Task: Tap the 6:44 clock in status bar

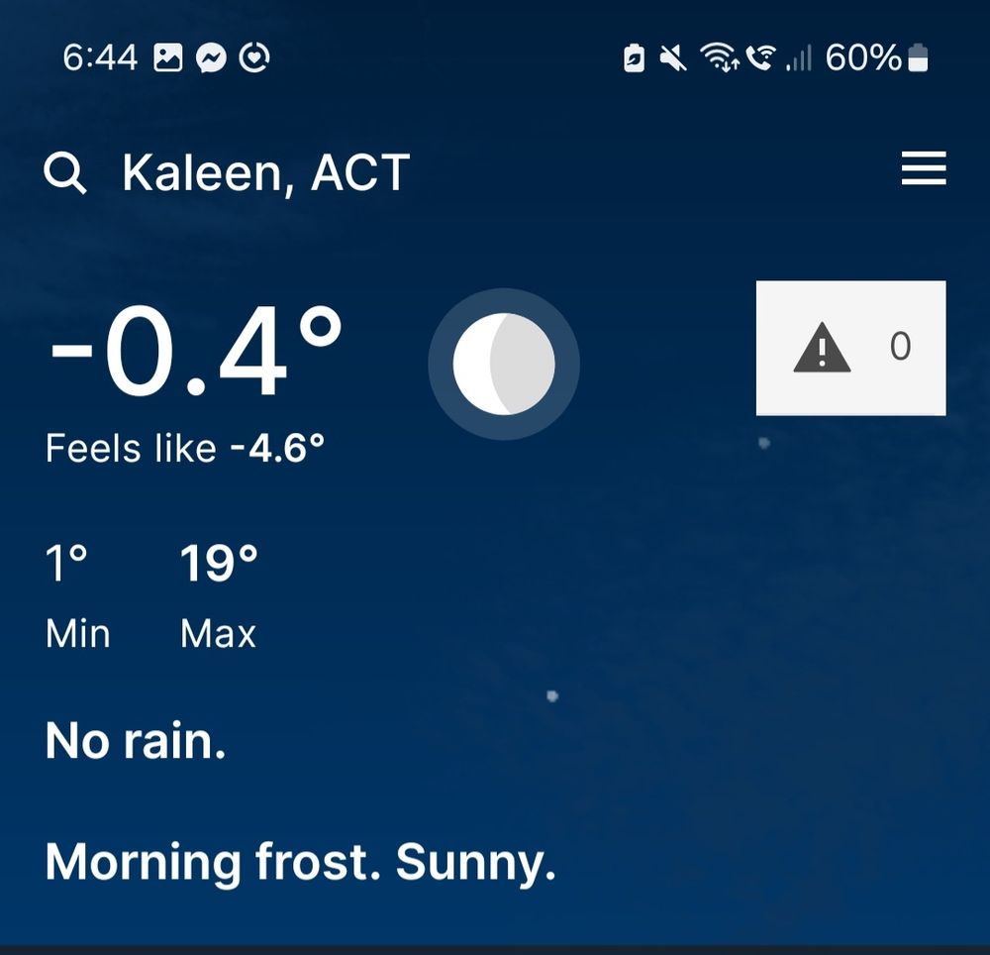Action: coord(100,57)
